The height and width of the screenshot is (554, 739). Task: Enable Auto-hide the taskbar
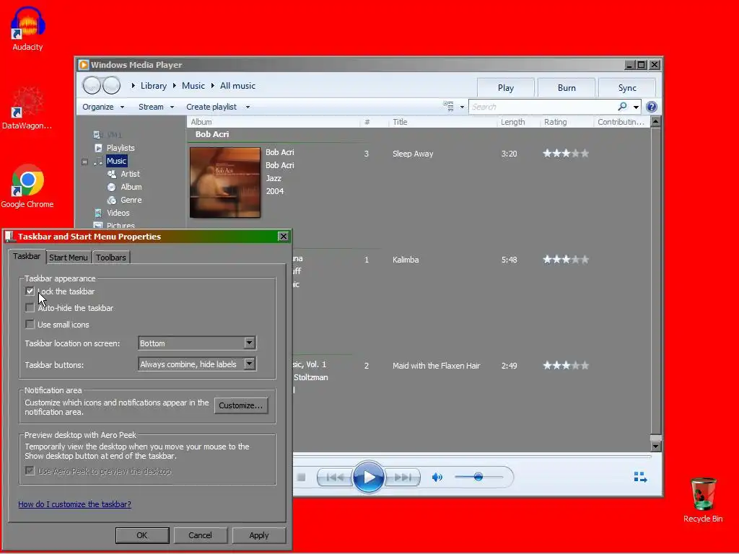[30, 307]
